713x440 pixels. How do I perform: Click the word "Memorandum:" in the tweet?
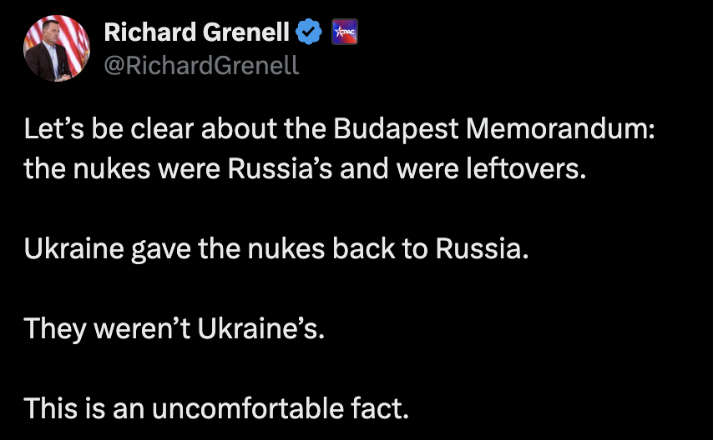click(x=552, y=129)
